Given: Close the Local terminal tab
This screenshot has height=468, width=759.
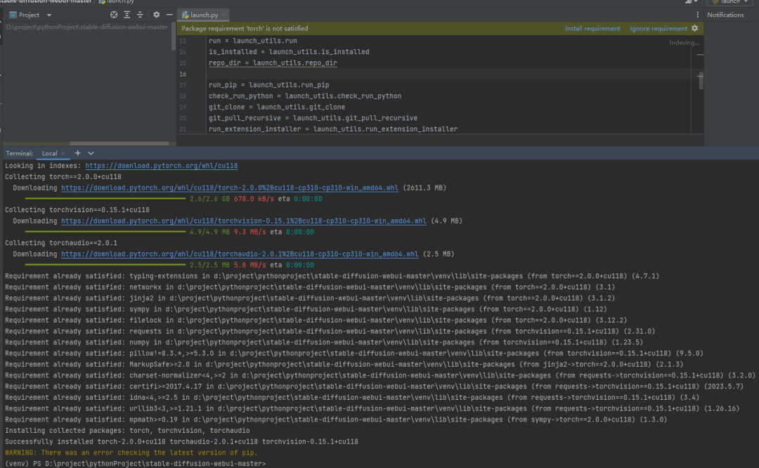Looking at the screenshot, I should coord(63,153).
